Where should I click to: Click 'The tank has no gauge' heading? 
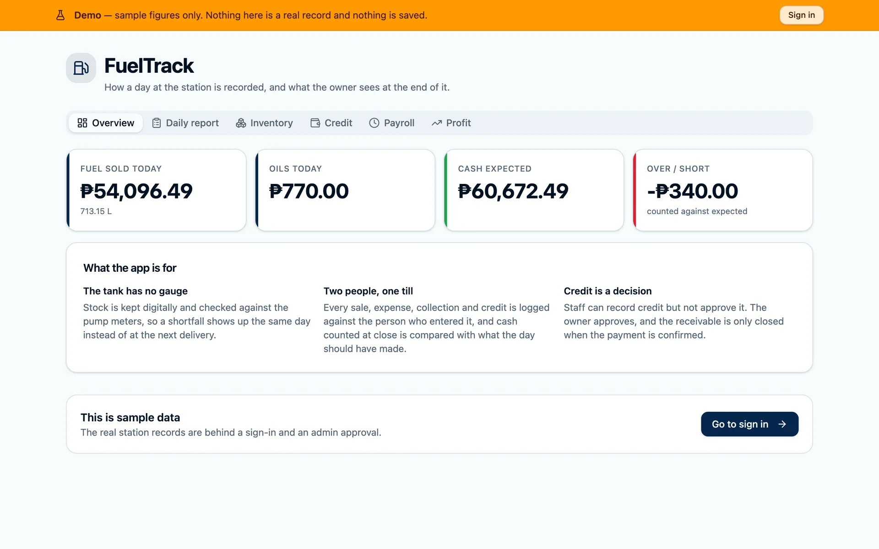(x=136, y=291)
